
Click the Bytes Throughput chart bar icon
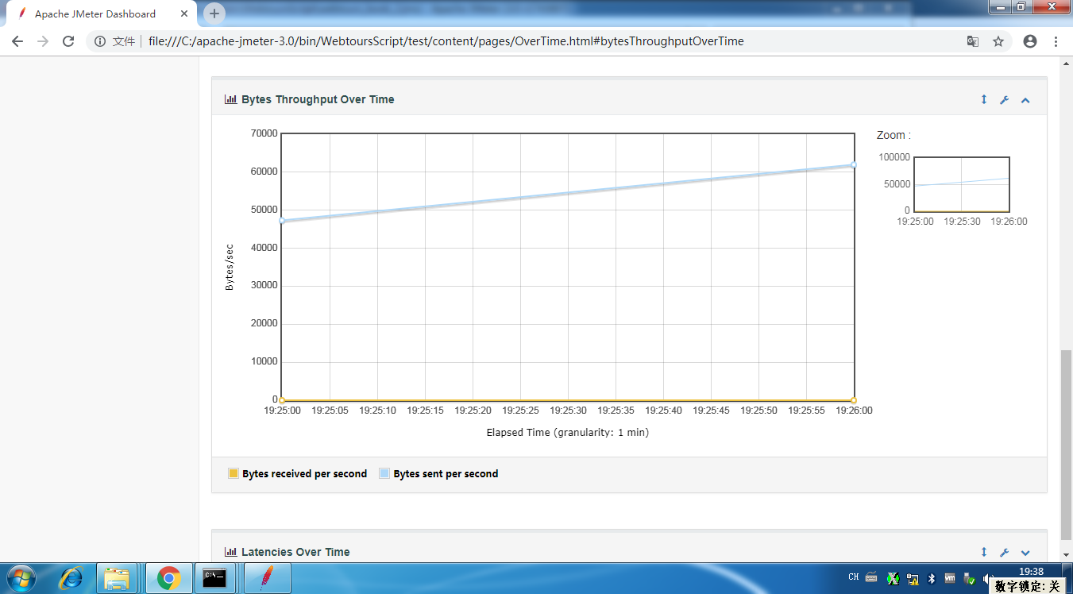point(231,99)
